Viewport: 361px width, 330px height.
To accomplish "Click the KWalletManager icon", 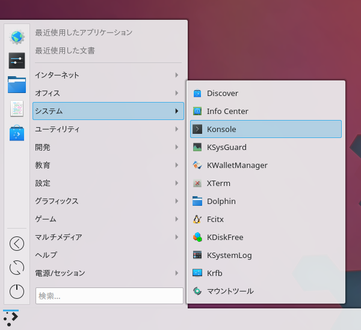I will pos(197,165).
